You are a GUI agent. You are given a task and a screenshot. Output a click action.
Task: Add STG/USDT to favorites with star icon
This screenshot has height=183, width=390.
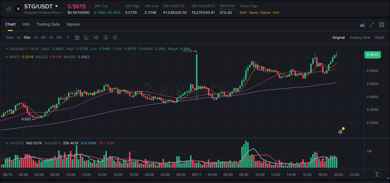(x=9, y=9)
